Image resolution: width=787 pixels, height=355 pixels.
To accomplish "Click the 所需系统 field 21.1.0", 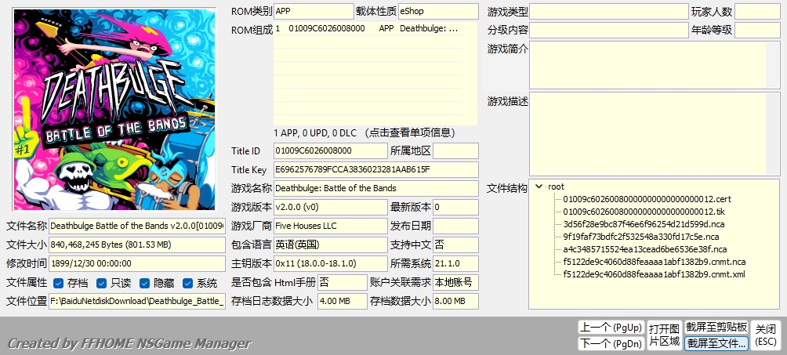I will tap(455, 263).
